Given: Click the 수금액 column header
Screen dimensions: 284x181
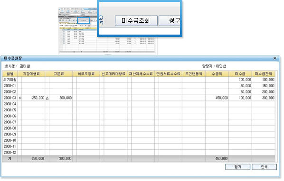Looking at the screenshot, I should [x=217, y=74].
